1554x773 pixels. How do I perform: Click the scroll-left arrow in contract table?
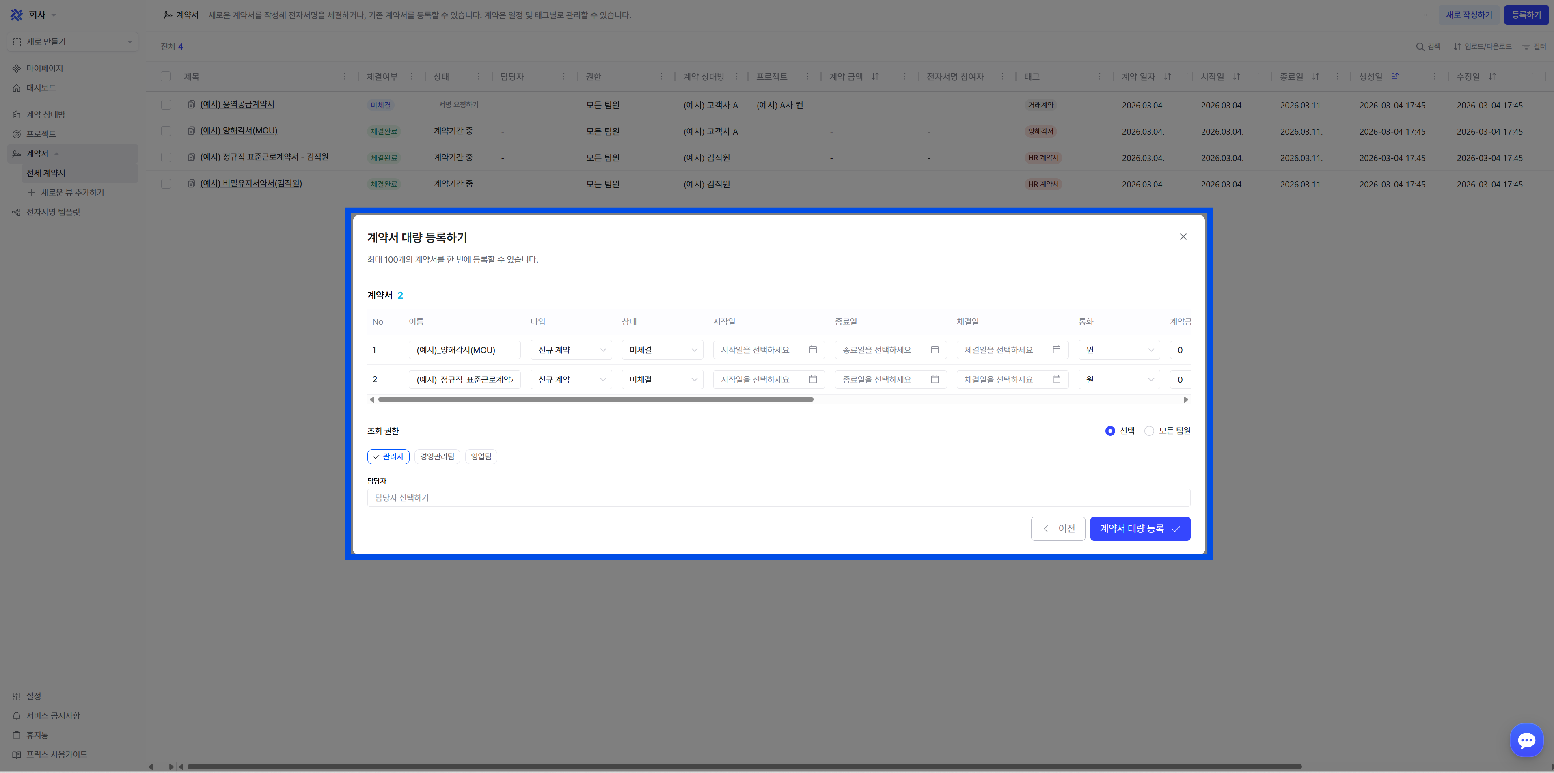[372, 400]
